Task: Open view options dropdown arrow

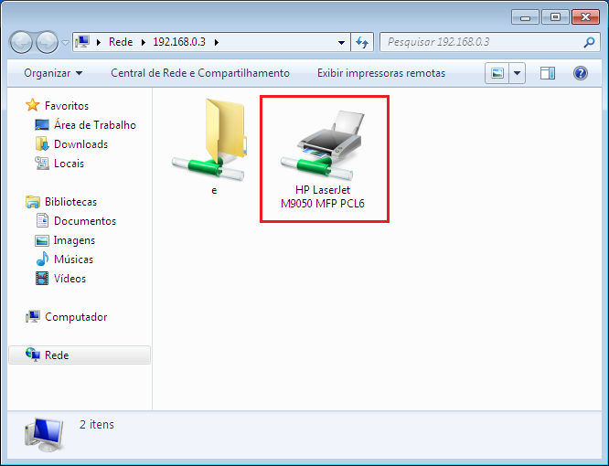Action: point(517,73)
